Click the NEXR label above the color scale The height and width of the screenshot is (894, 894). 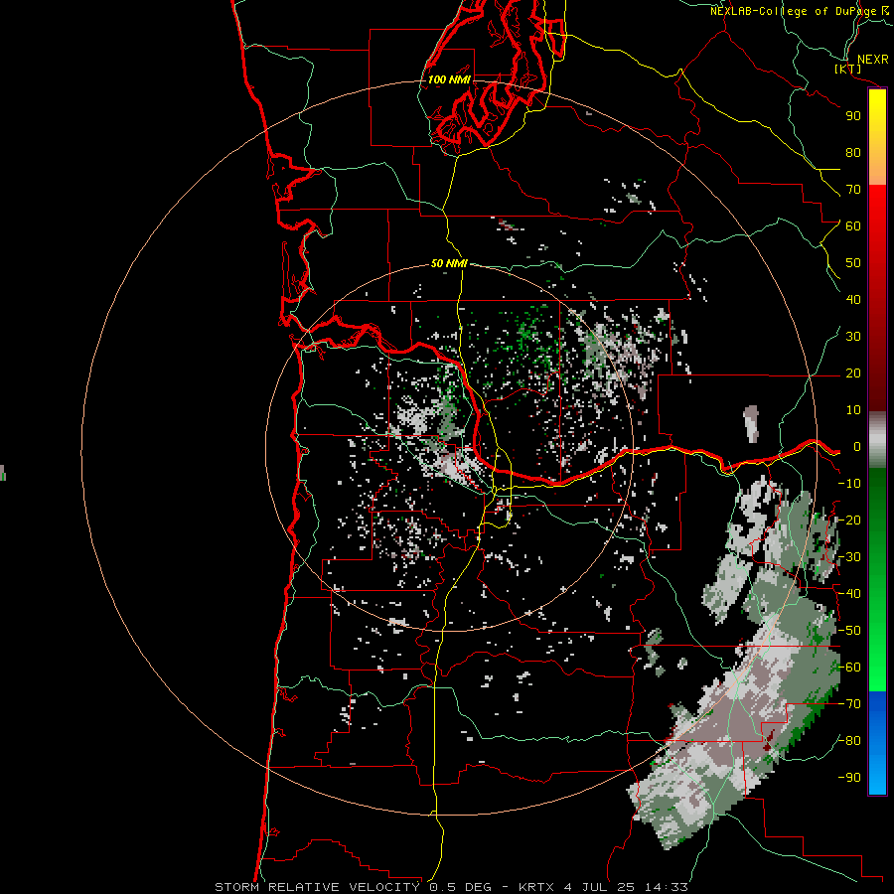(x=872, y=60)
